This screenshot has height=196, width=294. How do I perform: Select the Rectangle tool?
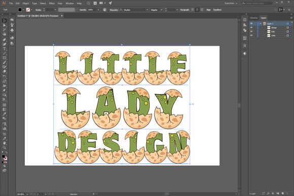tap(5, 58)
